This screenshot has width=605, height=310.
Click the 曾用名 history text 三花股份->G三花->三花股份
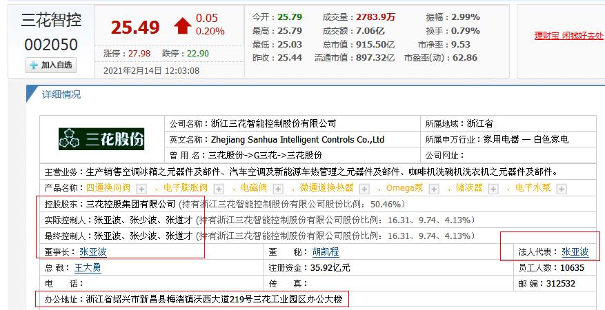[265, 155]
